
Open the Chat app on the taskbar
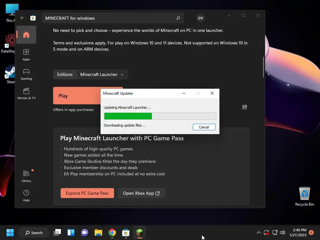(x=84, y=232)
